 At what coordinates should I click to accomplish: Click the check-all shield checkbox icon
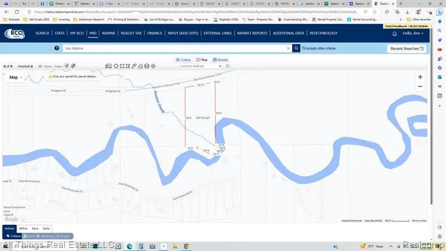click(67, 66)
